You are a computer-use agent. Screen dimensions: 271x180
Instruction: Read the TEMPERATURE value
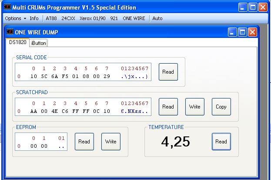(x=221, y=142)
